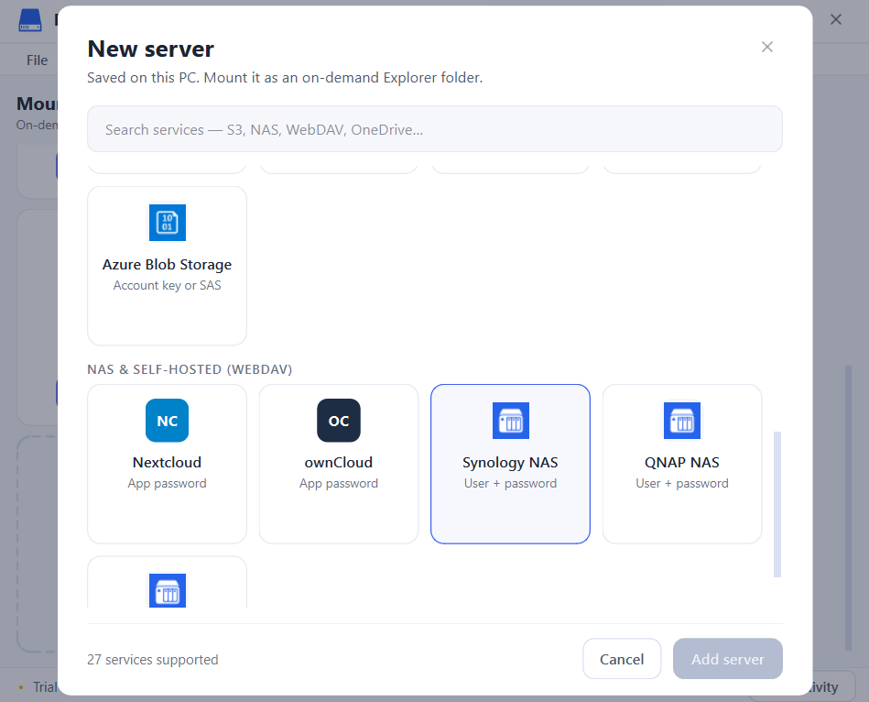Click the dialog's services list scrollbar
869x702 pixels.
pyautogui.click(x=777, y=505)
